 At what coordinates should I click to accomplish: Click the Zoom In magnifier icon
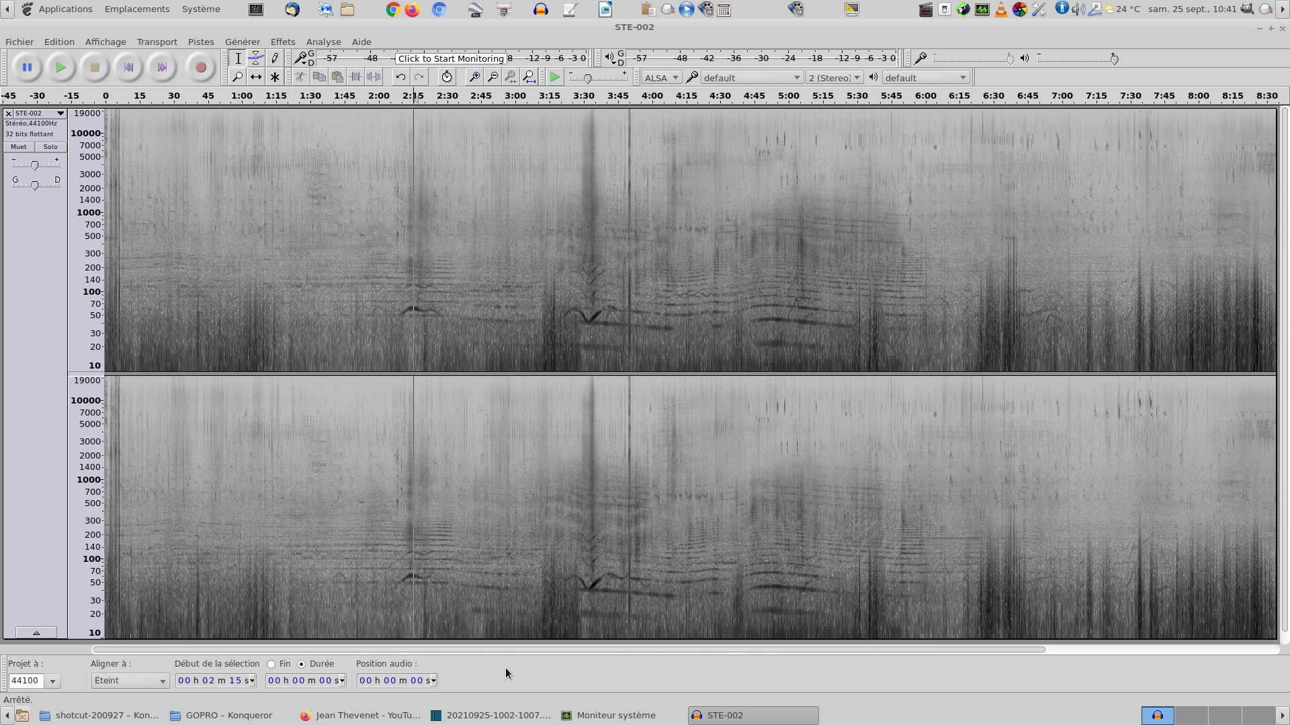[474, 77]
